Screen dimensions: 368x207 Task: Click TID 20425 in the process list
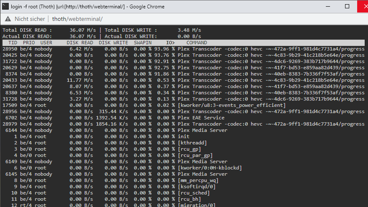pos(10,55)
